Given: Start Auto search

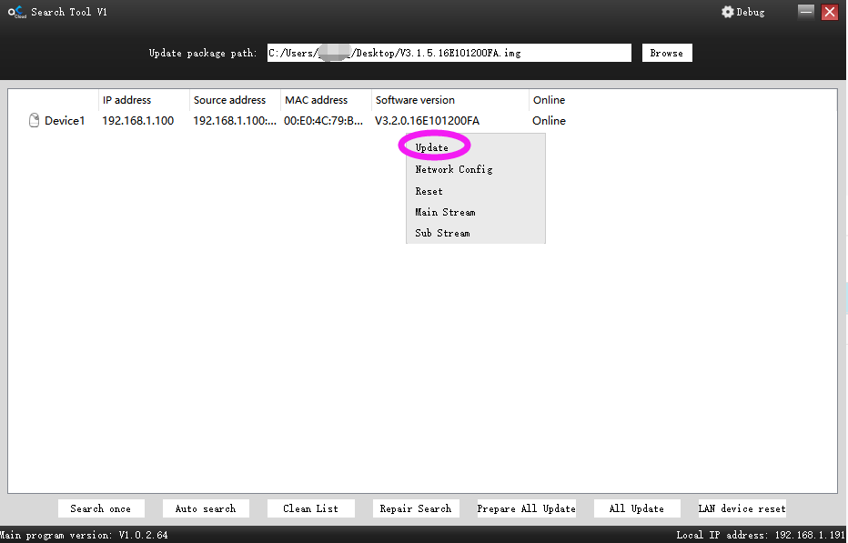Looking at the screenshot, I should (206, 508).
